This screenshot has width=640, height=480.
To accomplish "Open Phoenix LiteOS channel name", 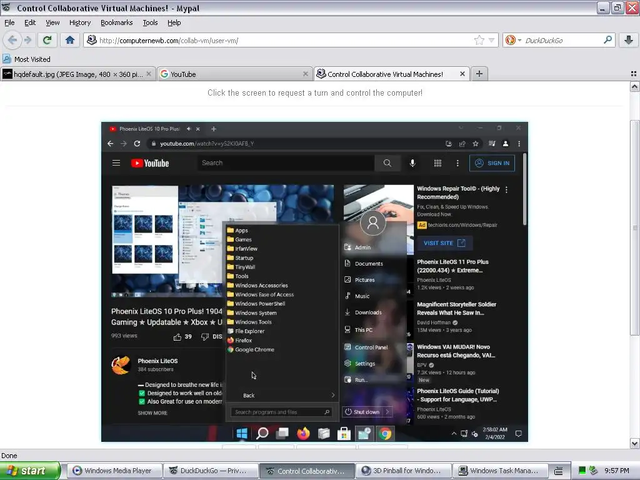I will (157, 361).
